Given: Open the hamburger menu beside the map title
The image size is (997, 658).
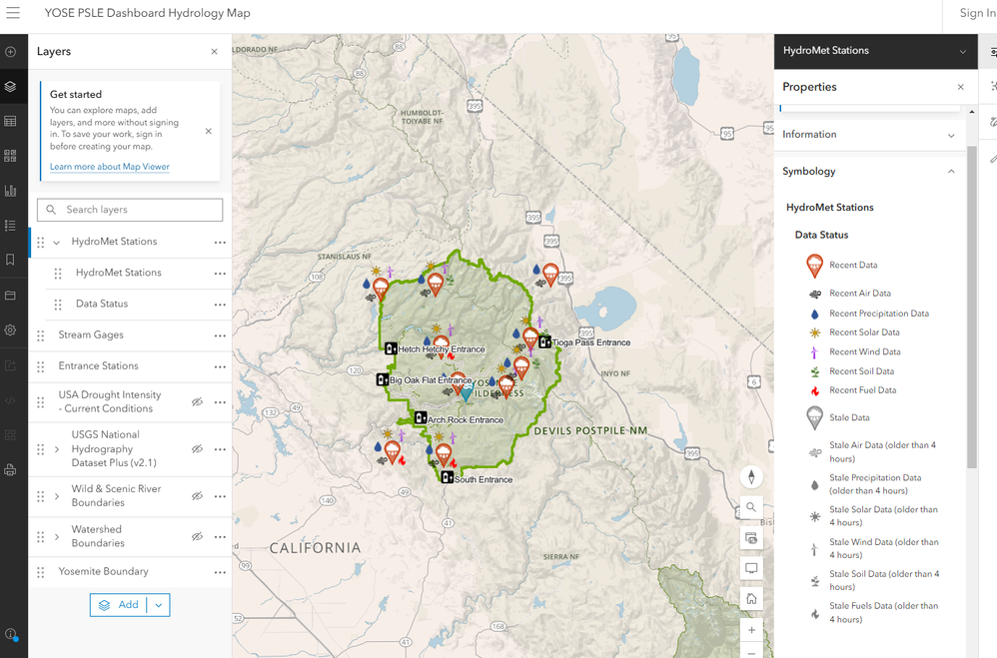Looking at the screenshot, I should (x=13, y=13).
